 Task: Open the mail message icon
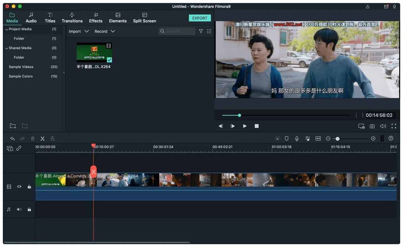[386, 6]
